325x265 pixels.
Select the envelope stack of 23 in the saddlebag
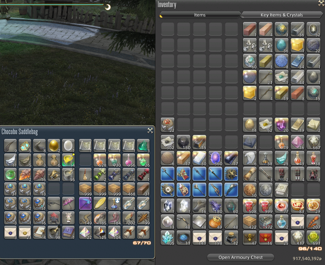tap(25, 233)
